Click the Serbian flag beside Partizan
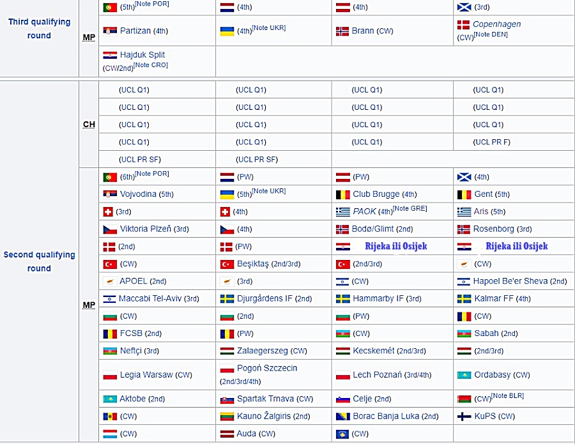This screenshot has width=575, height=444. (x=110, y=31)
